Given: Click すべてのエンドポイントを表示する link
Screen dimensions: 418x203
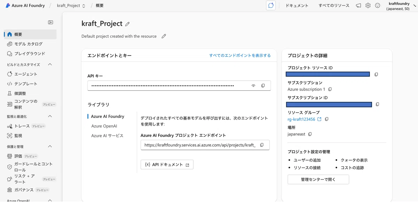Looking at the screenshot, I should (x=240, y=55).
